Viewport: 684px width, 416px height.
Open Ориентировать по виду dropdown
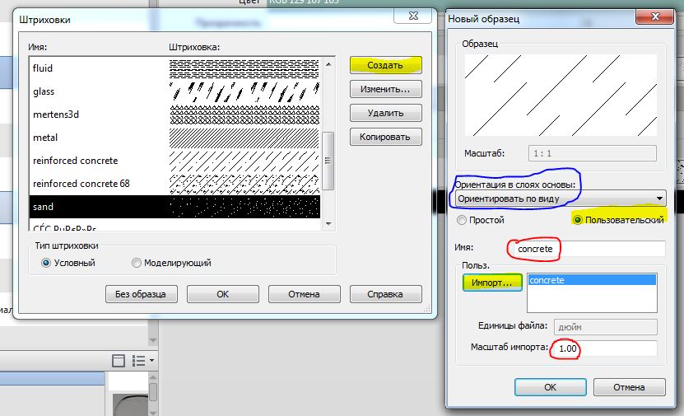click(561, 199)
